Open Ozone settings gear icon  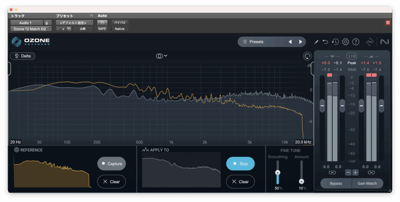click(x=345, y=42)
